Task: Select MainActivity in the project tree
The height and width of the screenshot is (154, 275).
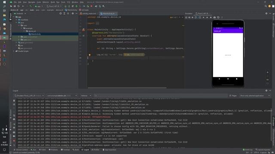Action: [36, 34]
